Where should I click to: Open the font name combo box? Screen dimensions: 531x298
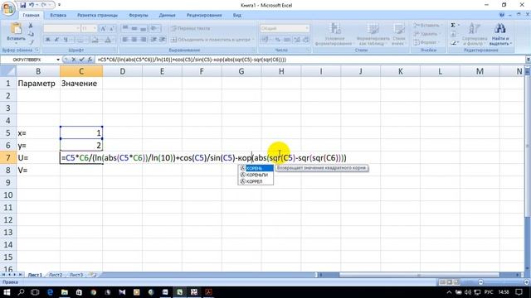click(61, 28)
